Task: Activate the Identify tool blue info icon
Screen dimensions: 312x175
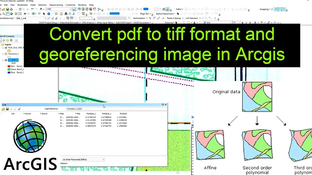Action: pos(49,14)
